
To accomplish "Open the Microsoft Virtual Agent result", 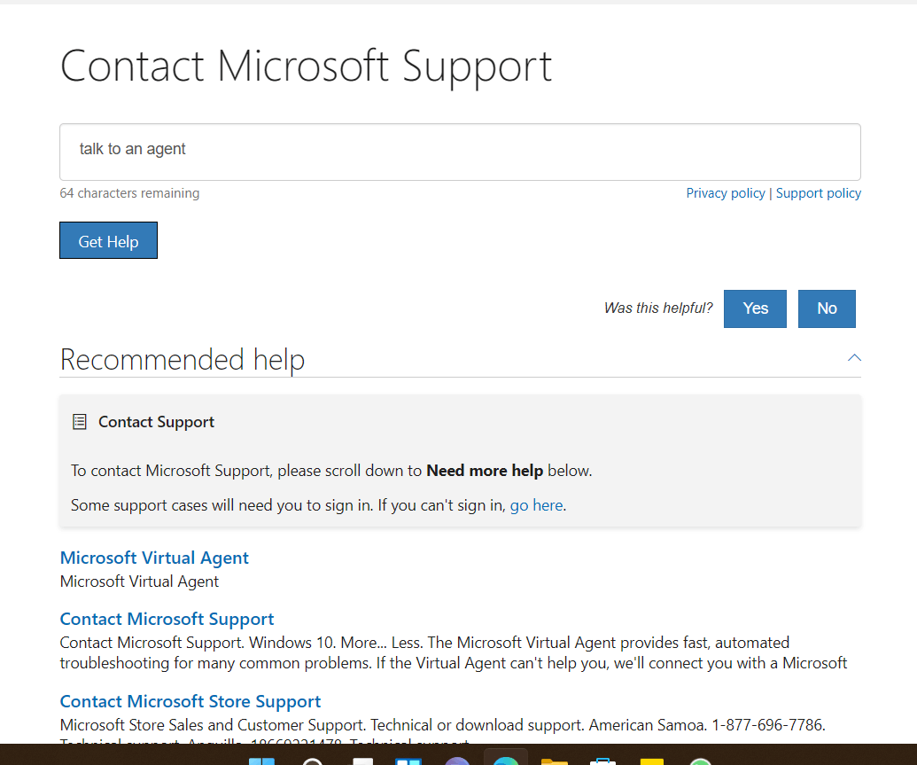I will pyautogui.click(x=154, y=558).
